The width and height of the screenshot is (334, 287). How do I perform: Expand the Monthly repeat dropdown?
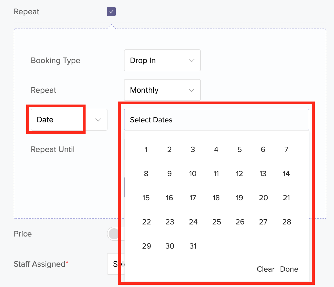(162, 90)
